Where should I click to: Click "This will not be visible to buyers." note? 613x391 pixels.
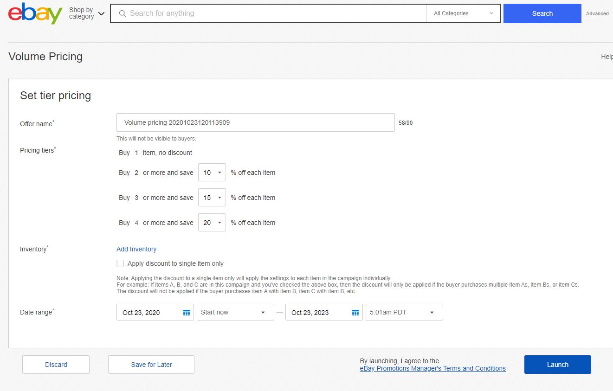click(156, 139)
